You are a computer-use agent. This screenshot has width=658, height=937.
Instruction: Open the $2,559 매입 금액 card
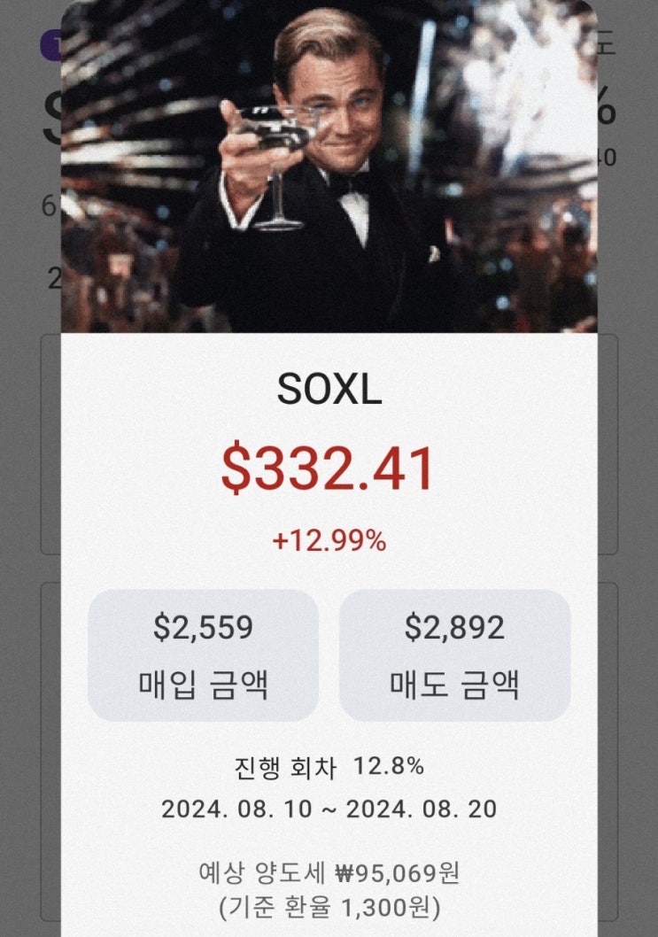(x=203, y=654)
